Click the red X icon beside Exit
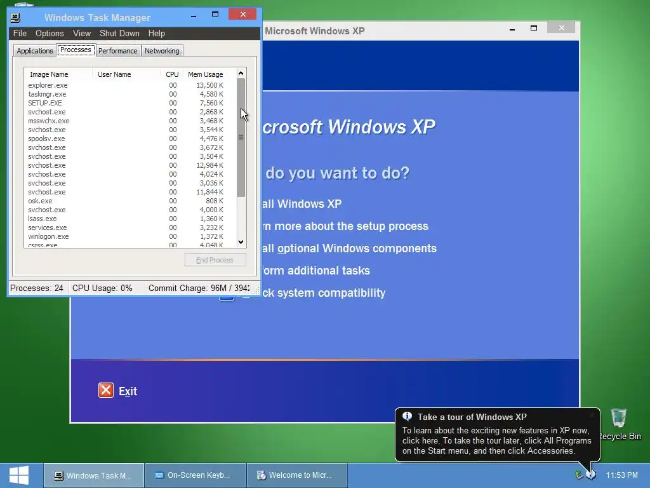 (106, 391)
